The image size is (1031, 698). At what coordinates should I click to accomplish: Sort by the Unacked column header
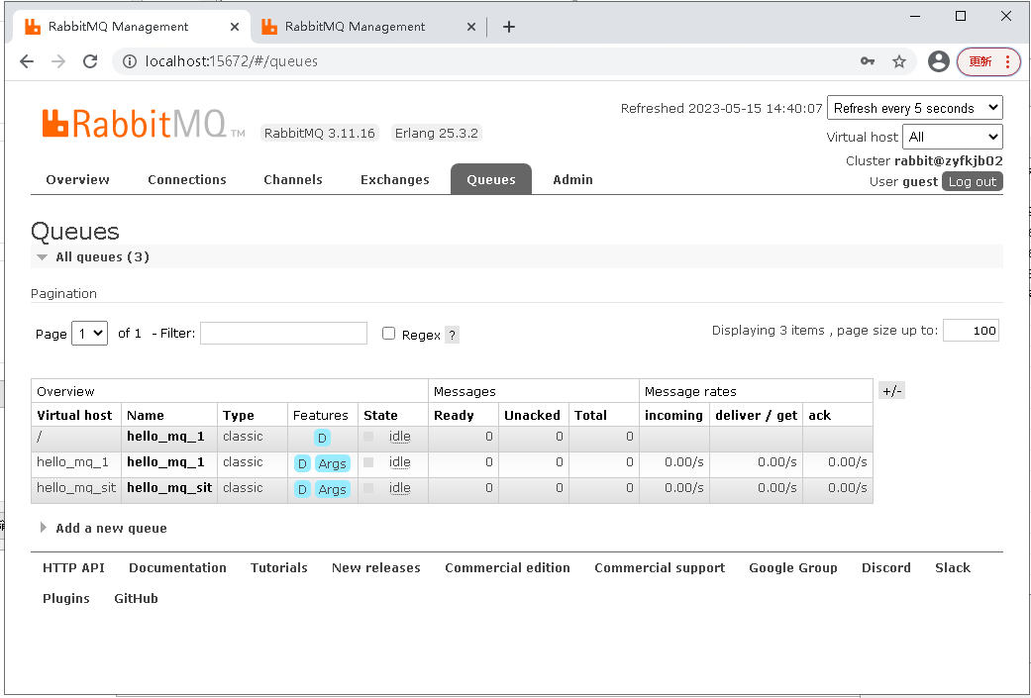click(x=532, y=416)
